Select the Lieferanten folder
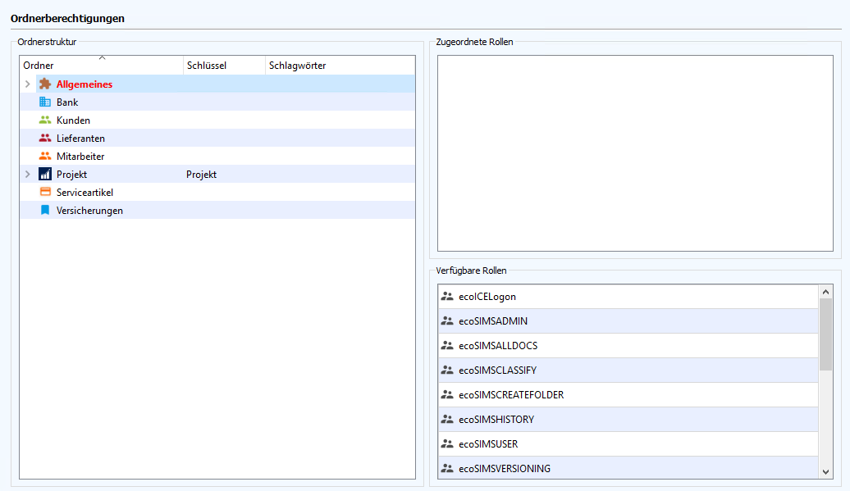Image resolution: width=850 pixels, height=491 pixels. (x=80, y=138)
